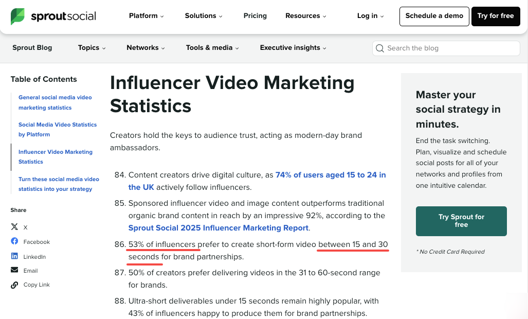Select Influencer Video Marketing Statistics in contents
Viewport: 528px width, 319px height.
pos(56,156)
